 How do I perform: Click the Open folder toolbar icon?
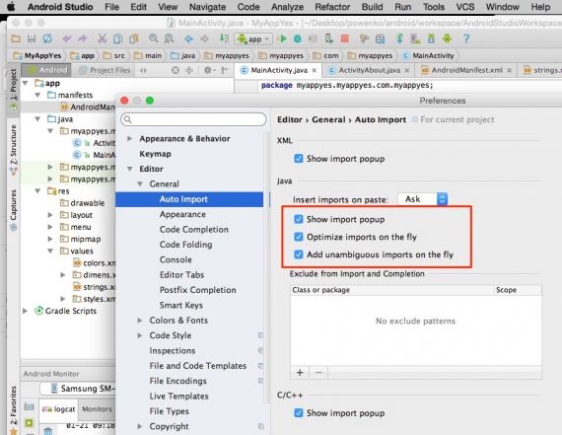pyautogui.click(x=16, y=38)
